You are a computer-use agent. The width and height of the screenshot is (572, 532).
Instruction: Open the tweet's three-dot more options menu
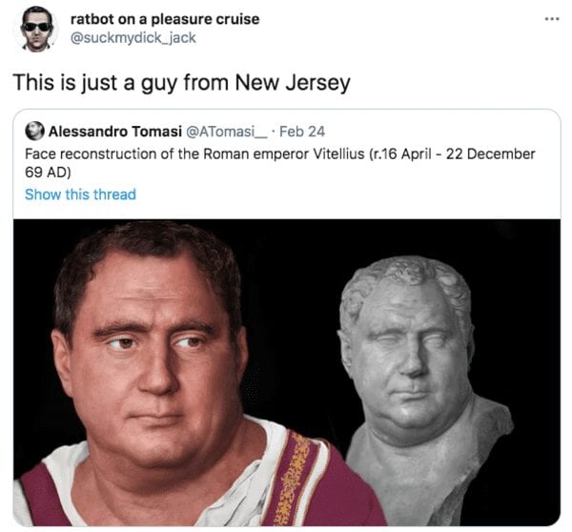click(x=552, y=19)
